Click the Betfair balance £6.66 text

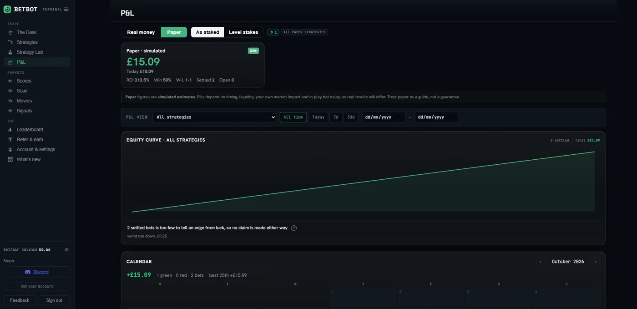pyautogui.click(x=27, y=250)
